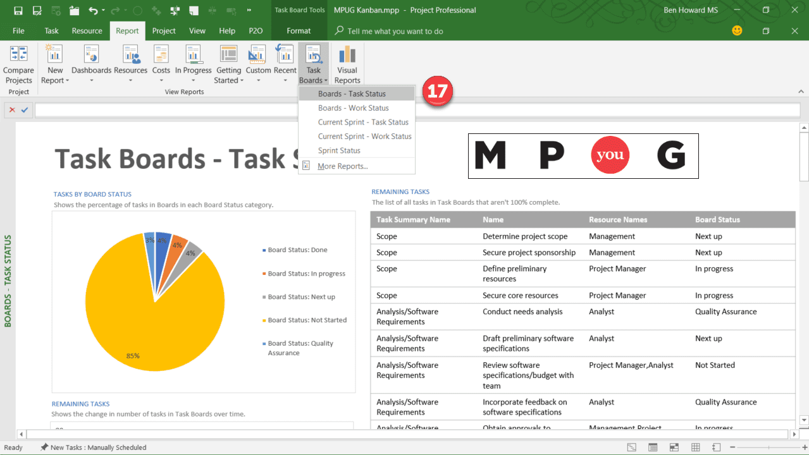Click New Tasks : Manually Scheduled status
809x455 pixels.
pyautogui.click(x=93, y=447)
